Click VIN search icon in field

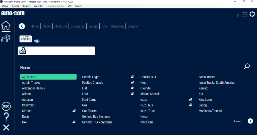[23, 51]
